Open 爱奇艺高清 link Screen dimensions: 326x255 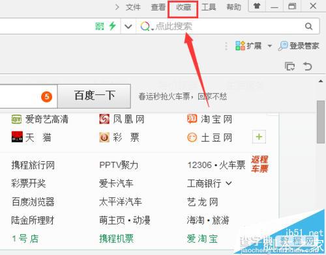pyautogui.click(x=47, y=119)
